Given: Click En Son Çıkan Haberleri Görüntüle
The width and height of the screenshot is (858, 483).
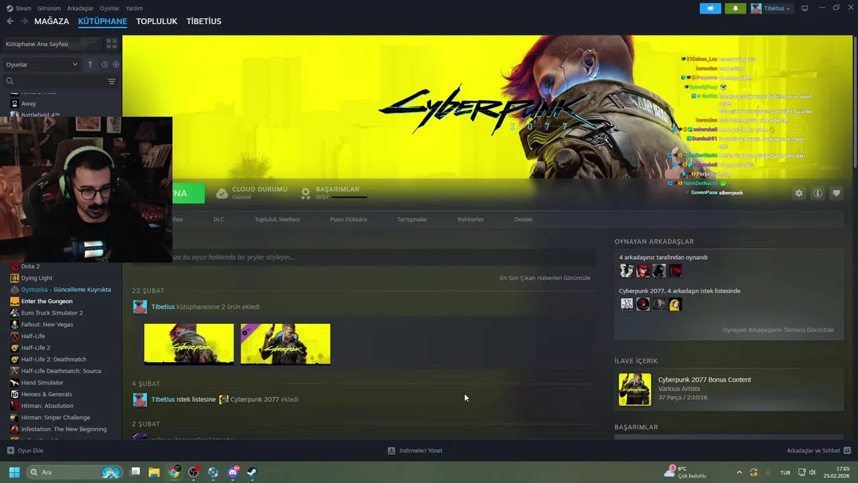Looking at the screenshot, I should tap(545, 278).
